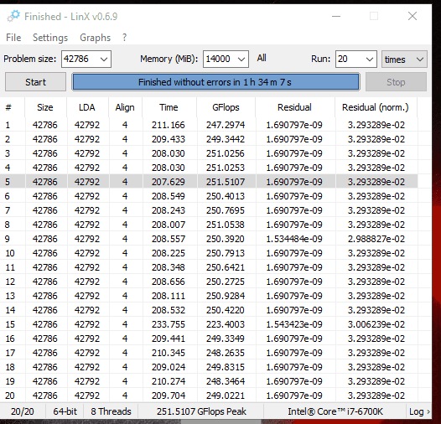
Task: Select the Time cell 209.704
Action: tap(169, 396)
